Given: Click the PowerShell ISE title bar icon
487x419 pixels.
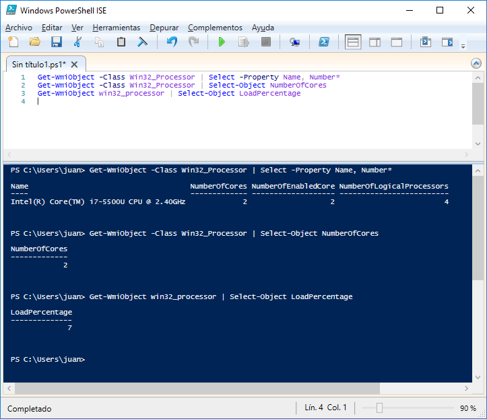Looking at the screenshot, I should [x=11, y=10].
